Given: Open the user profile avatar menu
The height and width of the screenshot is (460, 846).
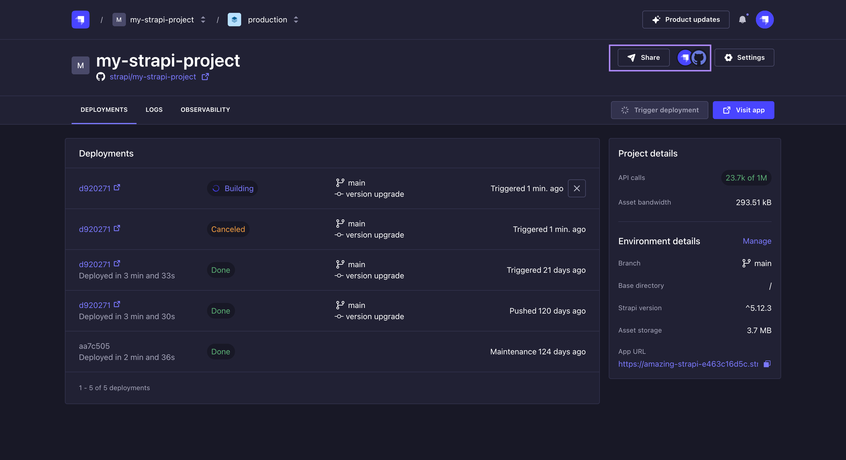Looking at the screenshot, I should click(765, 20).
